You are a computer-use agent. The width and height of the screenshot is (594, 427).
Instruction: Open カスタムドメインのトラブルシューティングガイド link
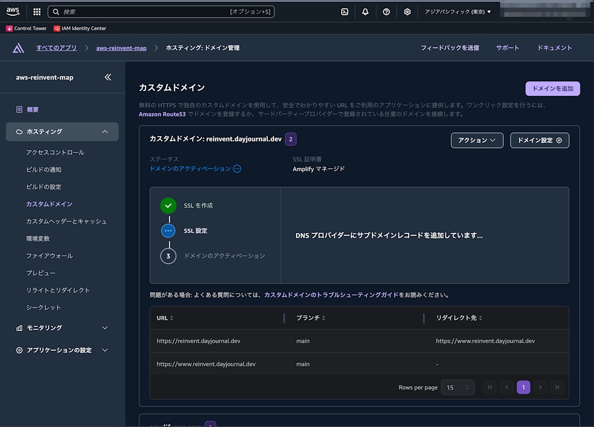pos(331,294)
